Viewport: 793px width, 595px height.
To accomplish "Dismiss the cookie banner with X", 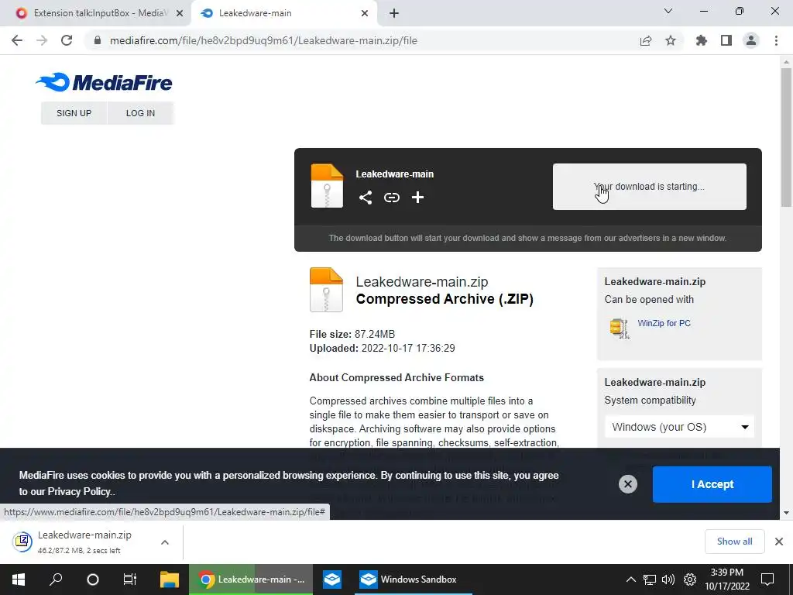I will (627, 484).
